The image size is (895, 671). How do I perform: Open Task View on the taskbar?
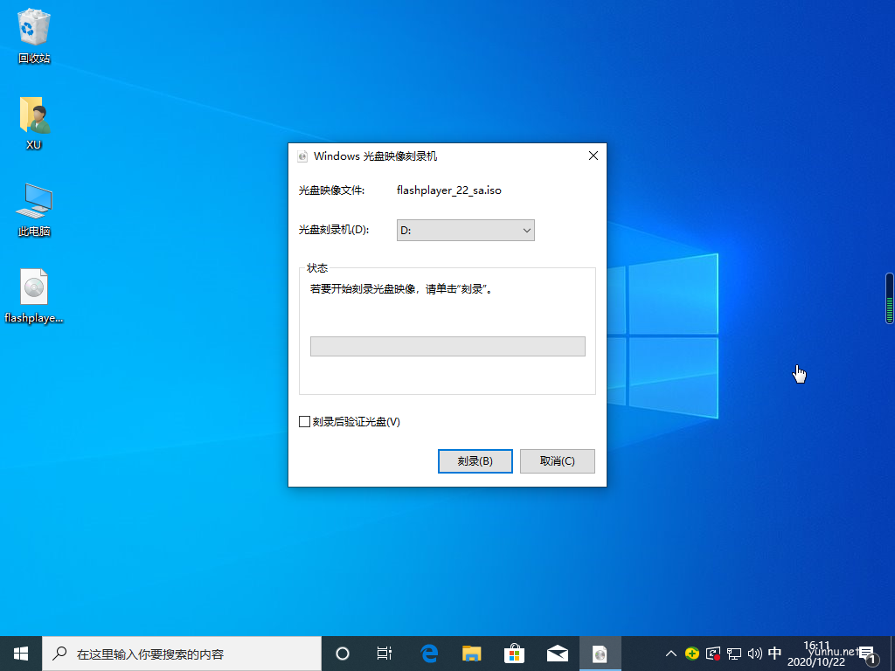(385, 654)
